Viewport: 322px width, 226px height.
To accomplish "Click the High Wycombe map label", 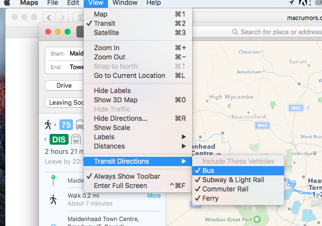I will pos(231,97).
